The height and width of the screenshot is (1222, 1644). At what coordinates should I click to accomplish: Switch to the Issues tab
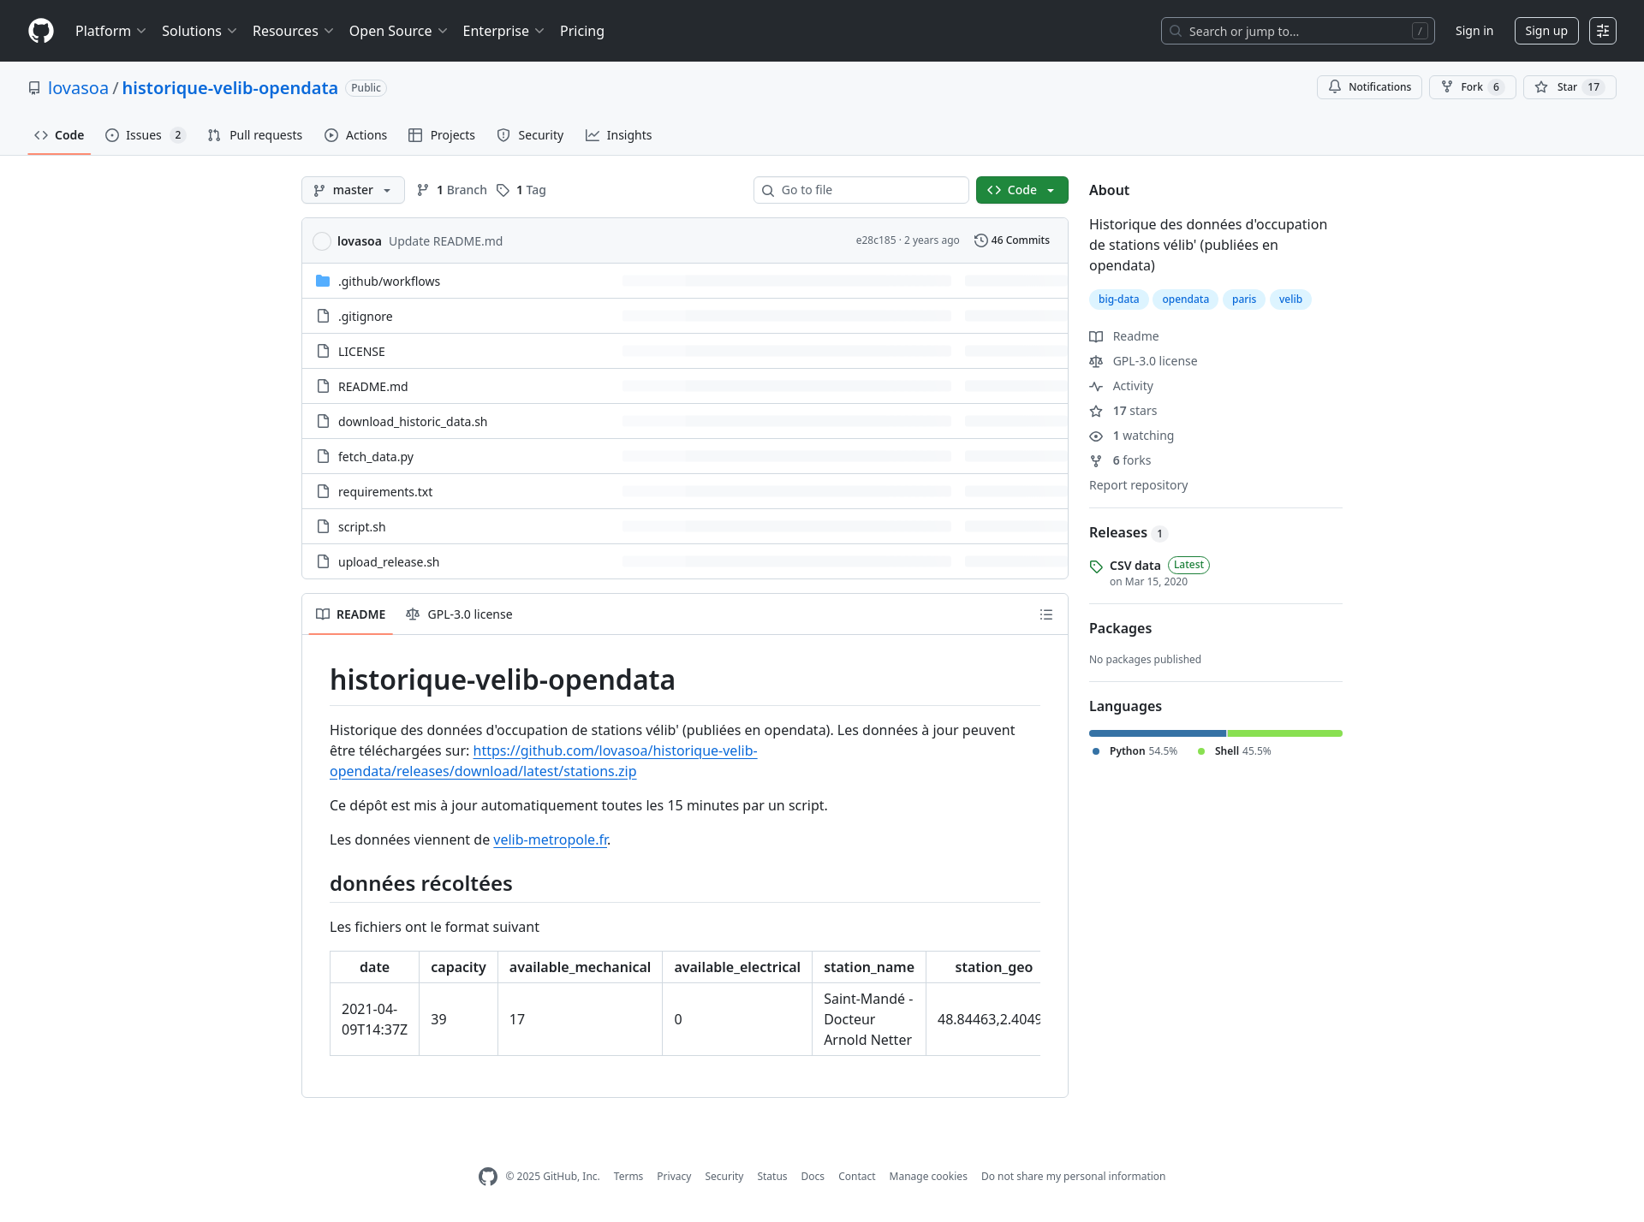(x=145, y=135)
